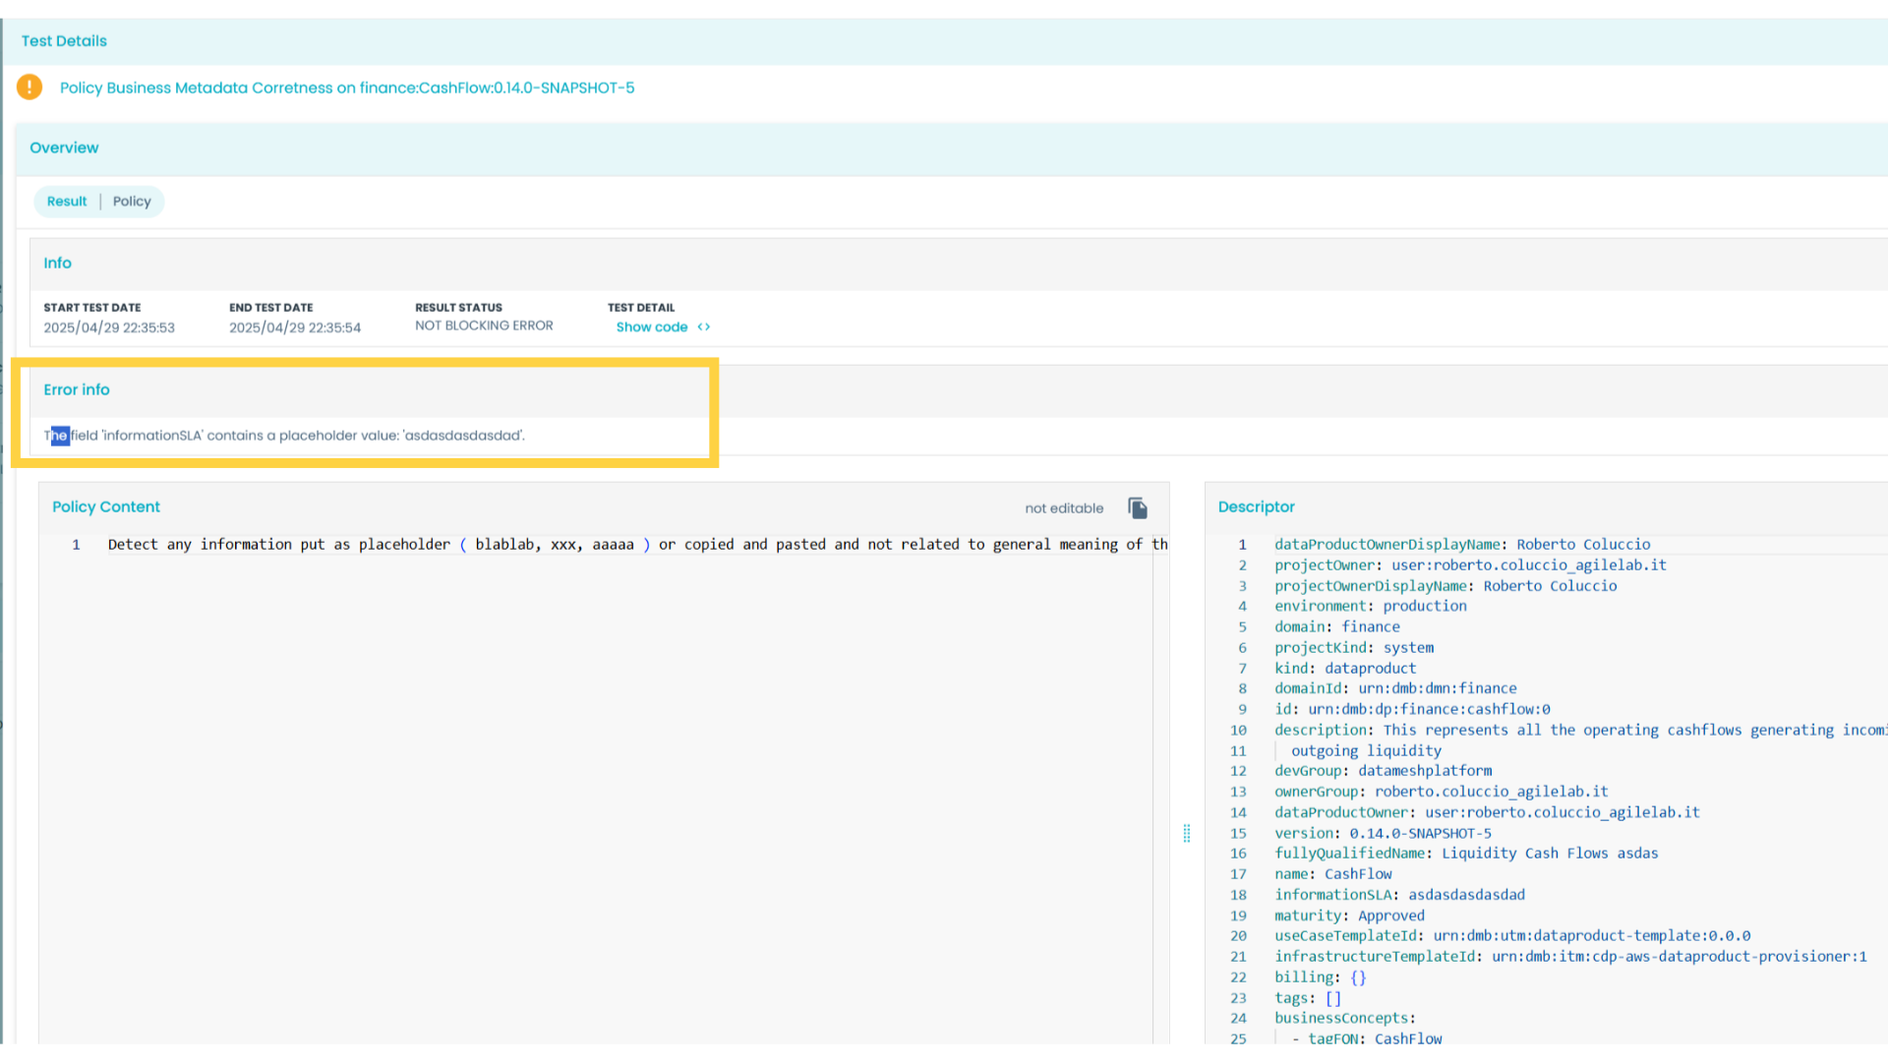Click descriptor line 'ownerGroup: roberto.coluccio_agilelab.it'
Image resolution: width=1888 pixels, height=1062 pixels.
1442,792
